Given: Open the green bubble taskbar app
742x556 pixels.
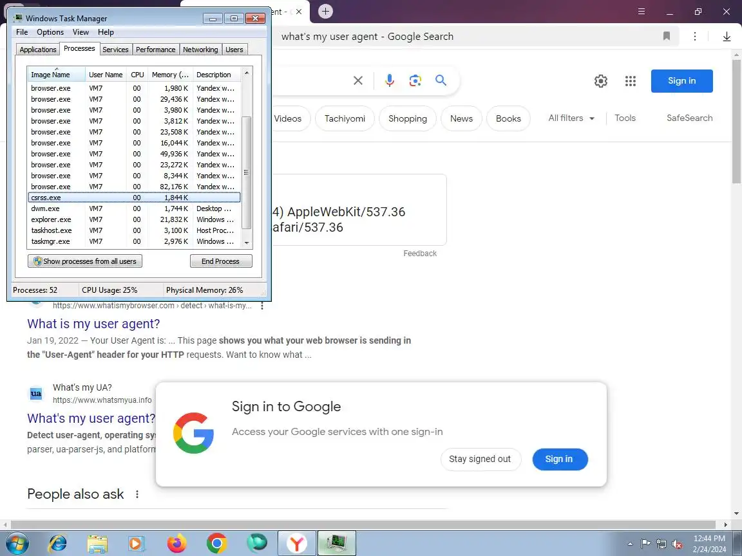Looking at the screenshot, I should (x=256, y=542).
